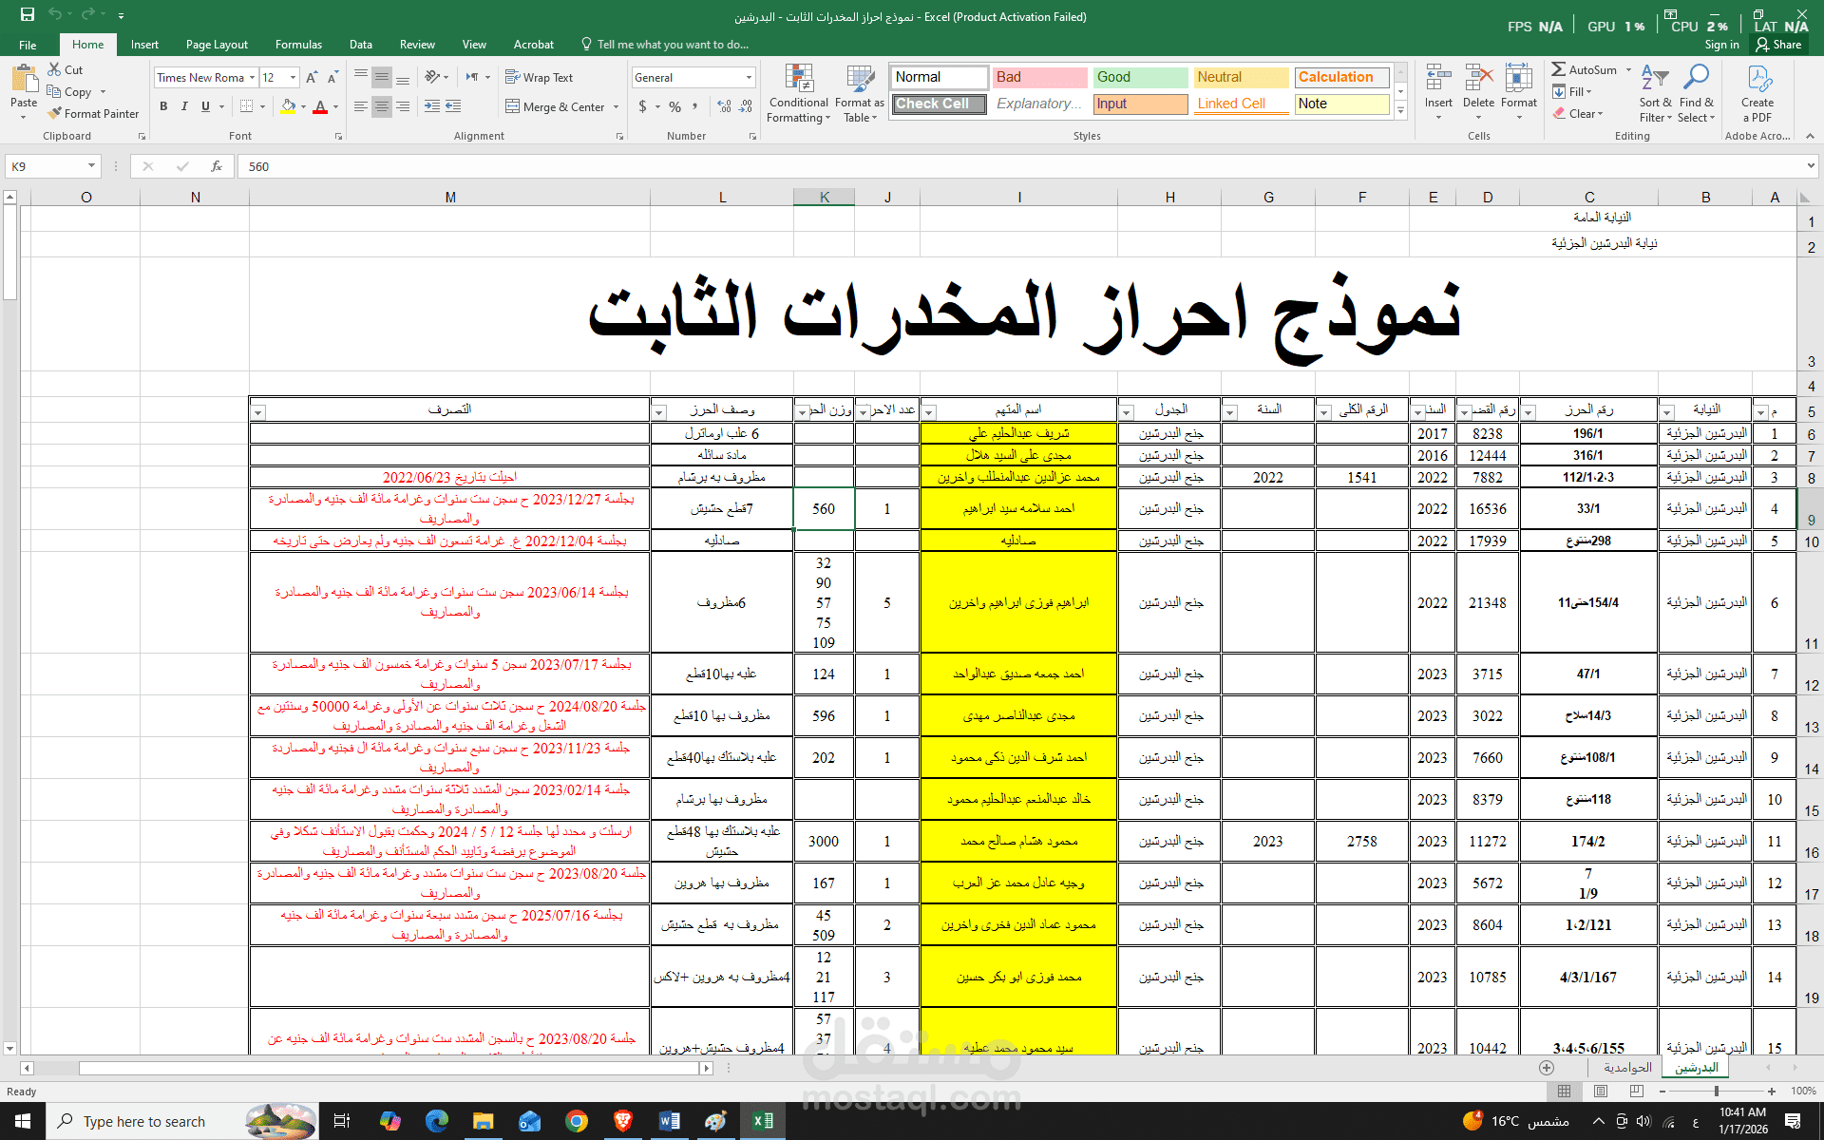Open the Name Box dropdown
The height and width of the screenshot is (1140, 1824).
(x=91, y=166)
